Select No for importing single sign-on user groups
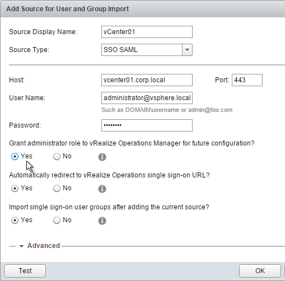The width and height of the screenshot is (285, 281). (x=57, y=220)
